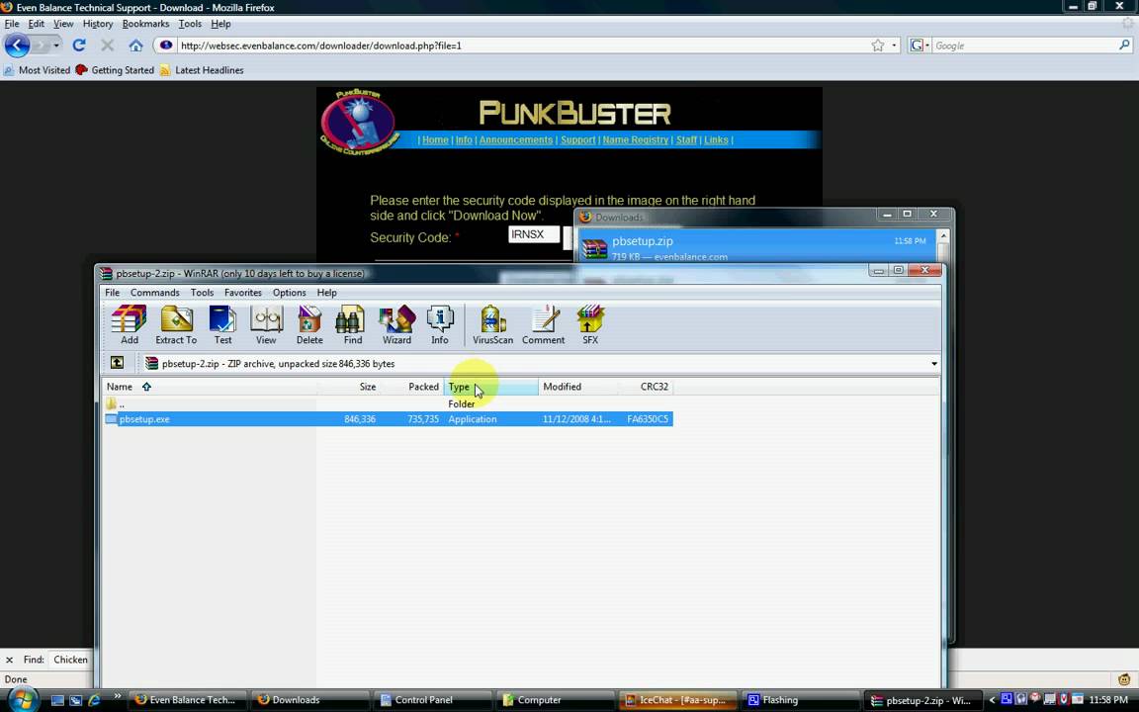Click PunkBuster Info link
The width and height of the screenshot is (1139, 712).
pyautogui.click(x=464, y=139)
